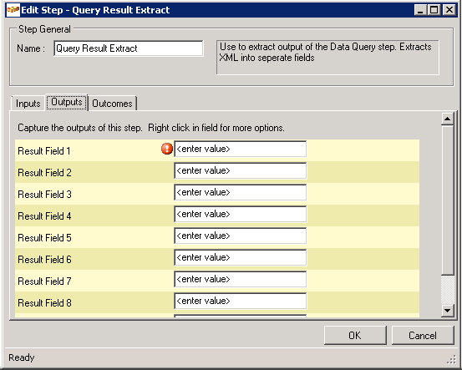Maximize the Edit Step window
The height and width of the screenshot is (370, 462).
pyautogui.click(x=434, y=10)
